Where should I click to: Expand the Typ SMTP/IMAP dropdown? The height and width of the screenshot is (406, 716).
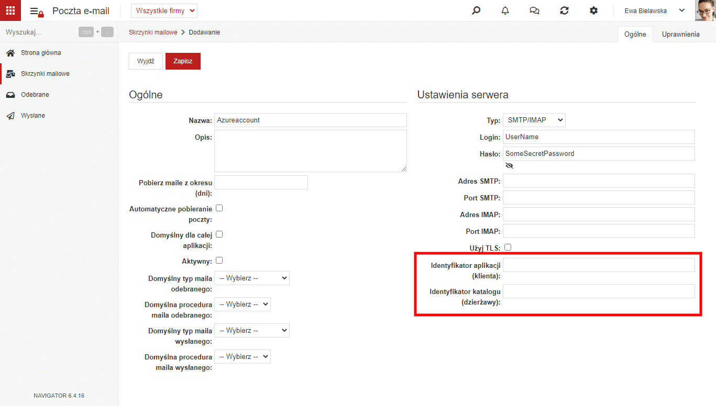coord(534,120)
